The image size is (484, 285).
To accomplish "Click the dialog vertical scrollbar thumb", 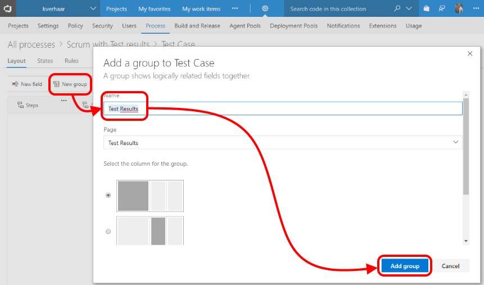I will (466, 146).
